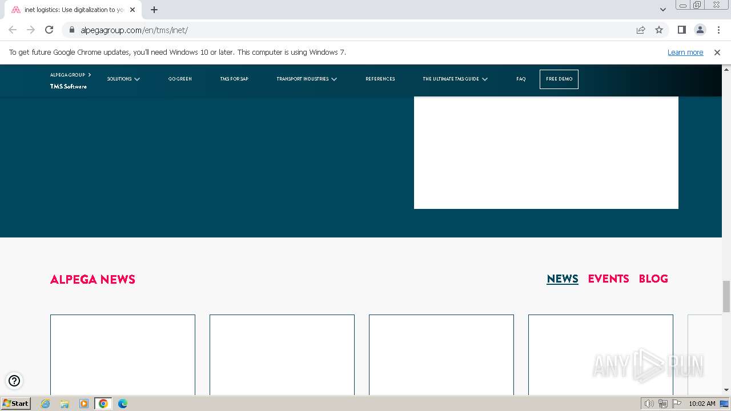This screenshot has width=731, height=411.
Task: Click the TMS Software logo text
Action: [x=69, y=87]
